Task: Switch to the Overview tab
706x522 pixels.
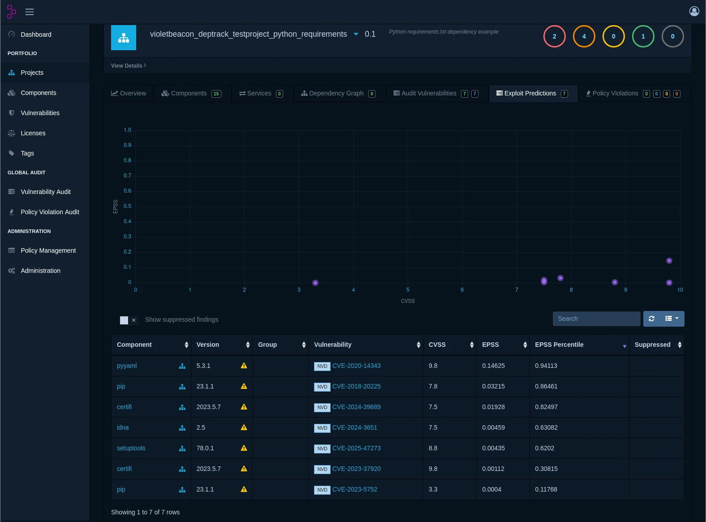Action: tap(129, 93)
